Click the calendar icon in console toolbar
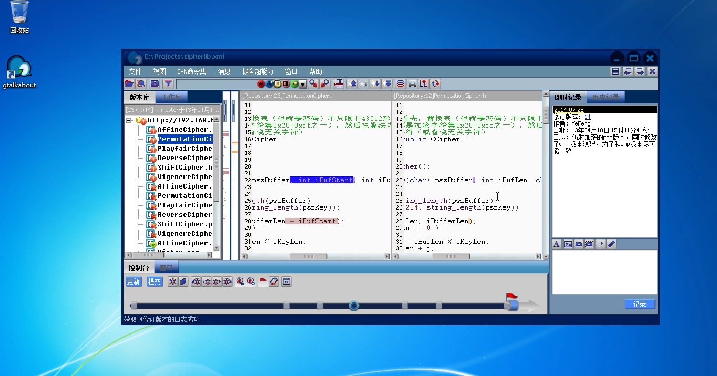The width and height of the screenshot is (717, 376). point(286,282)
